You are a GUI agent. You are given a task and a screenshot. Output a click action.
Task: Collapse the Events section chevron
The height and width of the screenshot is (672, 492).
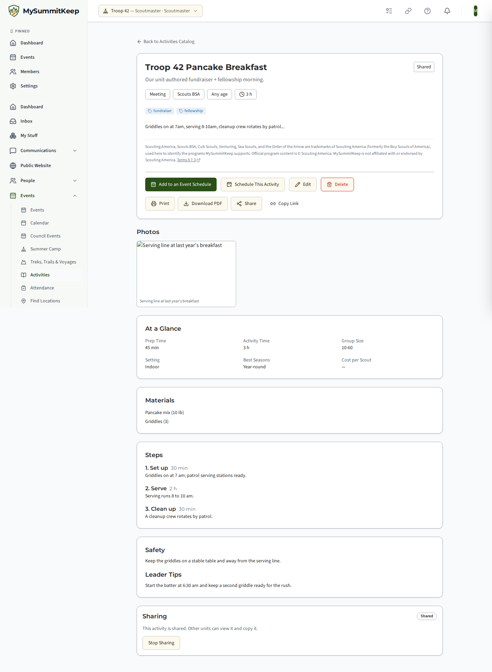[x=75, y=195]
